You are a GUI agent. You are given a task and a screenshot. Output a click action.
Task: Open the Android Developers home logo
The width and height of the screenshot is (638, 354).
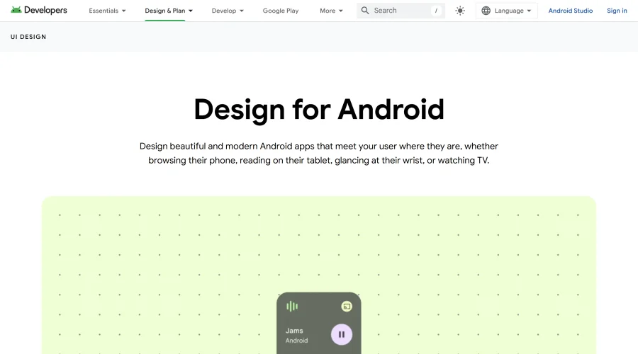[39, 10]
